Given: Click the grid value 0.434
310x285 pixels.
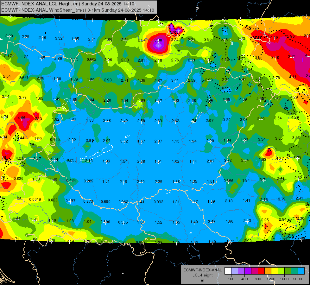Looking at the screenshot, I should 71,180.
